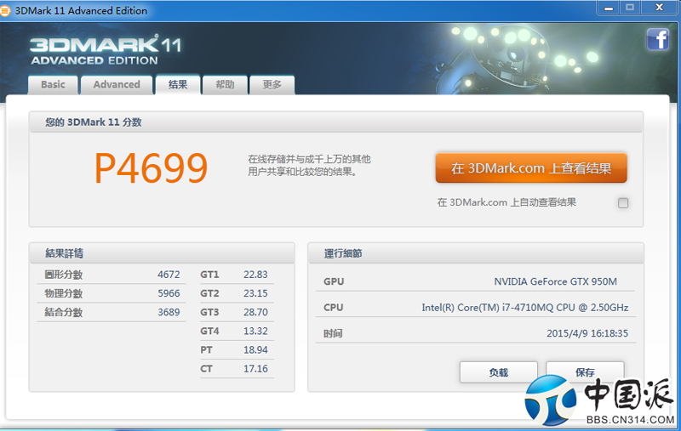Click the GT1 result 22.83
This screenshot has width=681, height=431.
(x=255, y=275)
